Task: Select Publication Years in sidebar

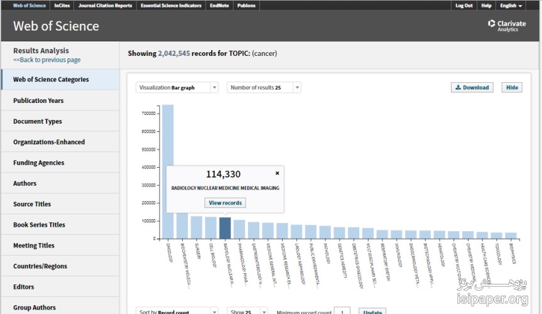Action: pos(60,100)
